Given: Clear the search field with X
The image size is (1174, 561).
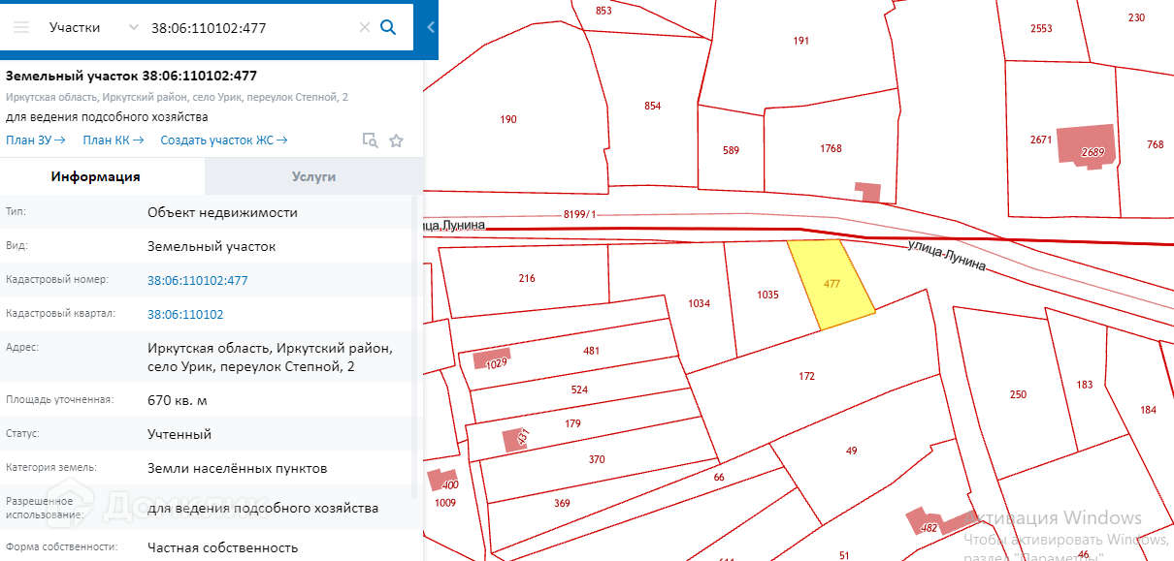Looking at the screenshot, I should click(x=365, y=27).
